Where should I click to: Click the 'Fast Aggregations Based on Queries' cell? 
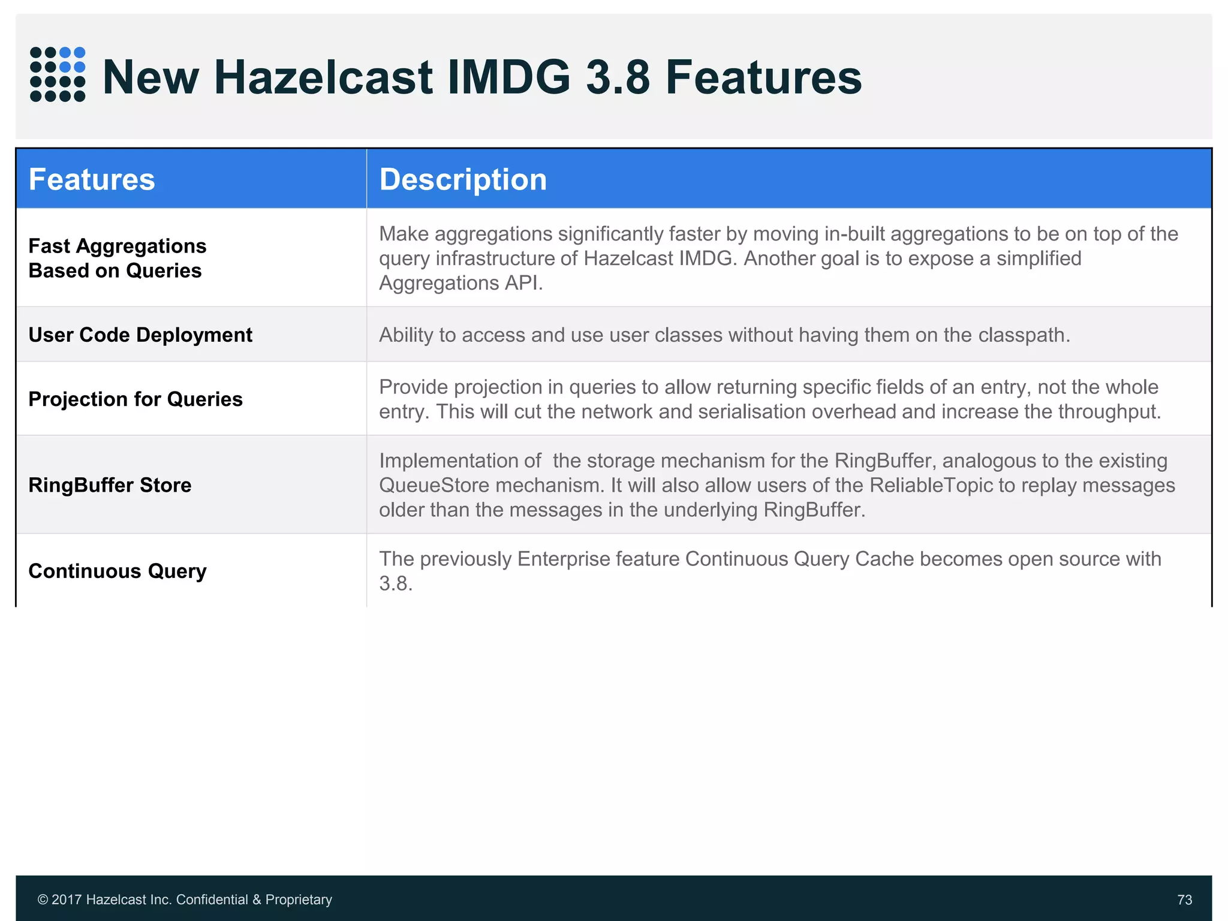pos(118,258)
